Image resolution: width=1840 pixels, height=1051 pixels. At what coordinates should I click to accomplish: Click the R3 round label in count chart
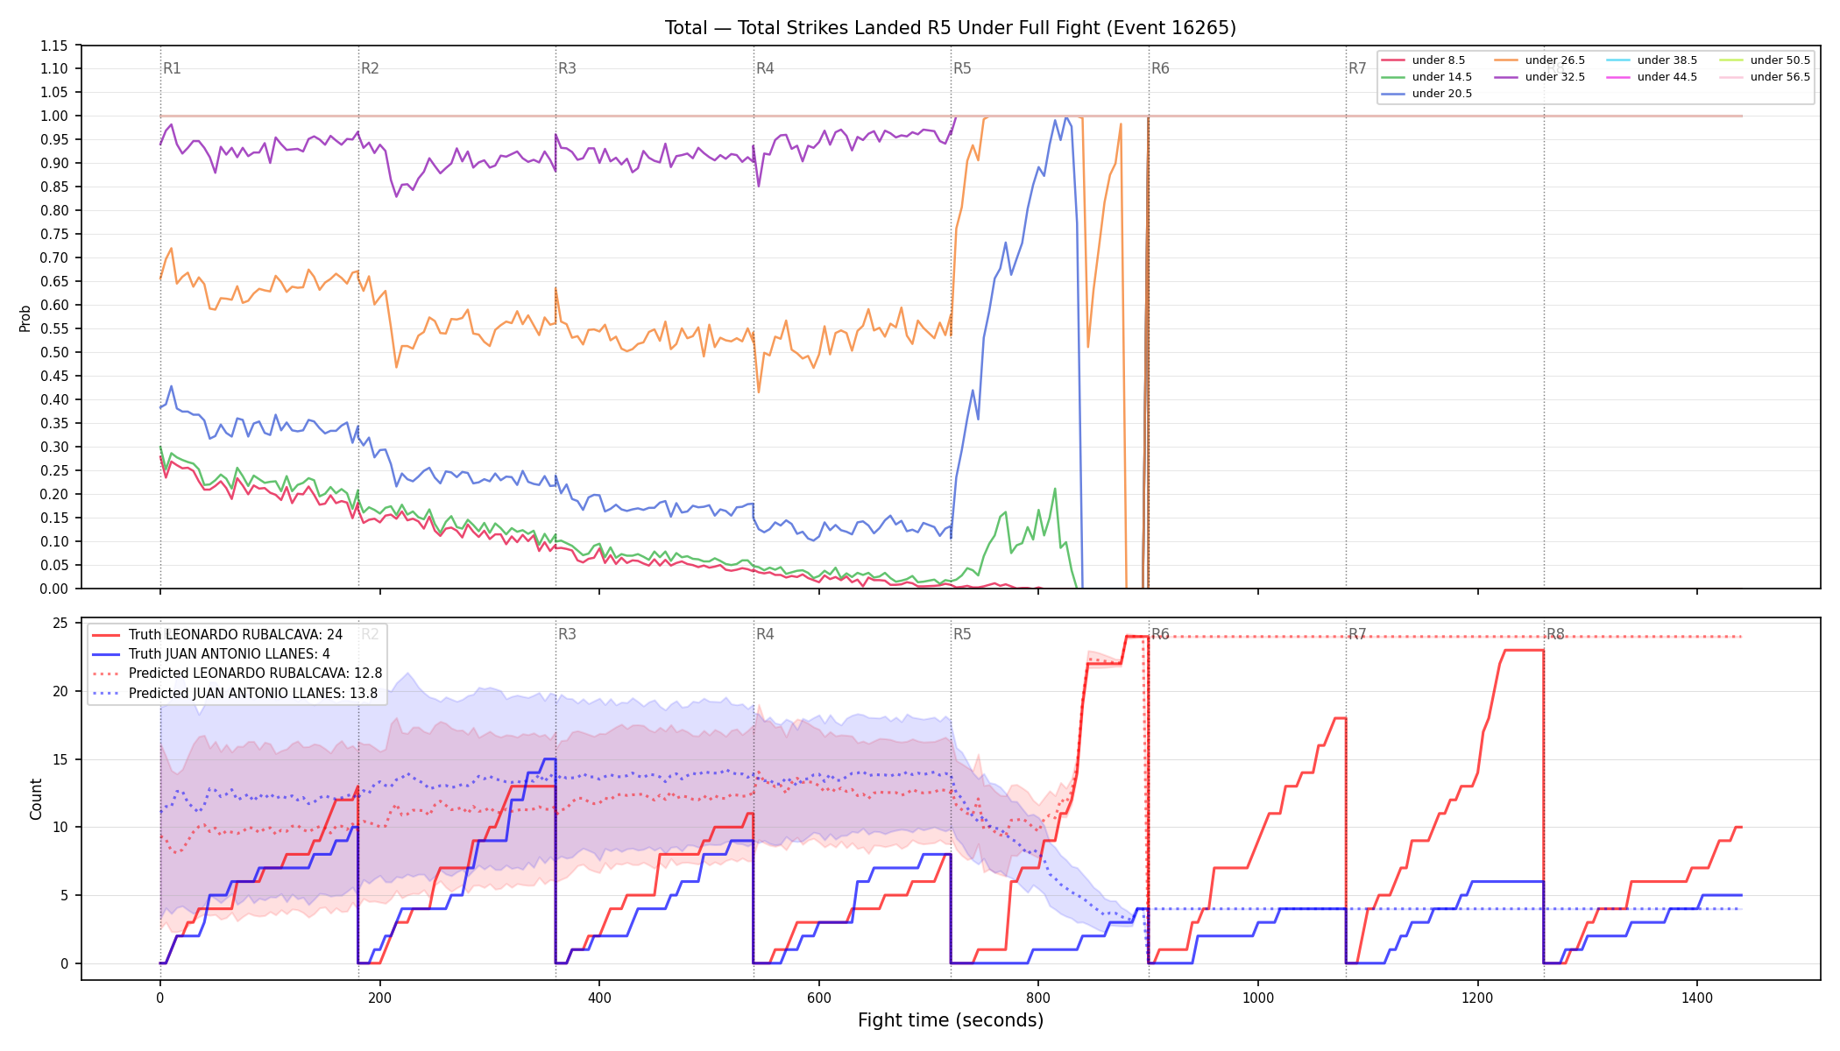(x=567, y=634)
